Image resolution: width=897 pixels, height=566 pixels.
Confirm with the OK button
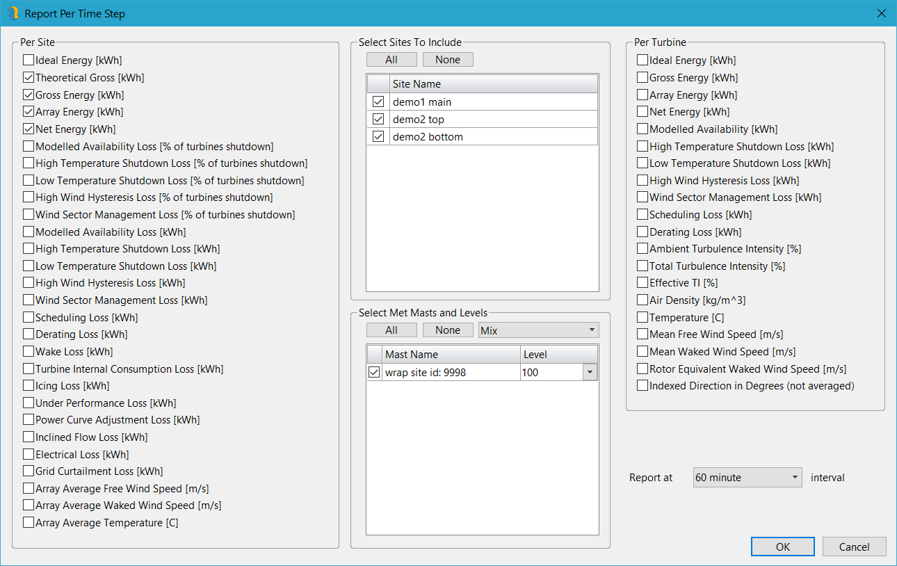[782, 547]
